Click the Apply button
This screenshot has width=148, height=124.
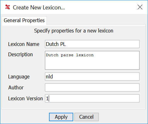pos(61,117)
